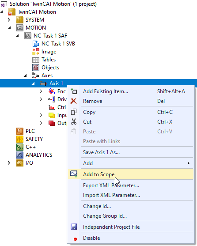Viewport: 197px width, 246px height.
Task: Click the NC-Task 1 SVB icon
Action: point(36,44)
